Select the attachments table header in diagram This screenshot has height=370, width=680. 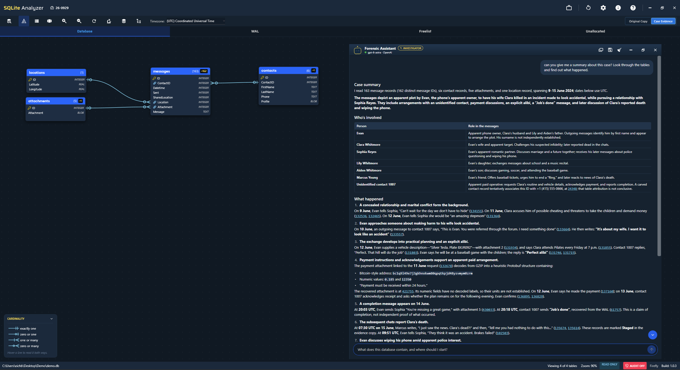[56, 101]
